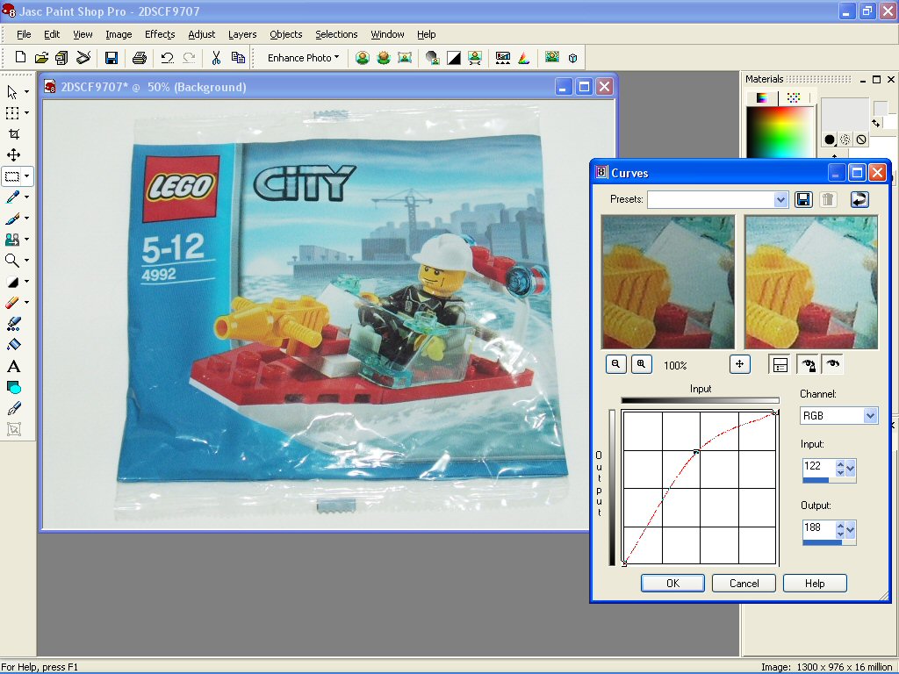
Task: Zoom out the Curves preview
Action: tap(615, 364)
